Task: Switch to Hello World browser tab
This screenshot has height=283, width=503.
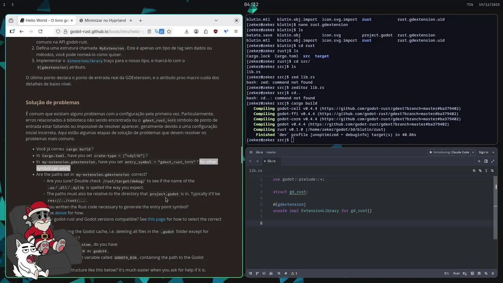Action: pos(45,20)
